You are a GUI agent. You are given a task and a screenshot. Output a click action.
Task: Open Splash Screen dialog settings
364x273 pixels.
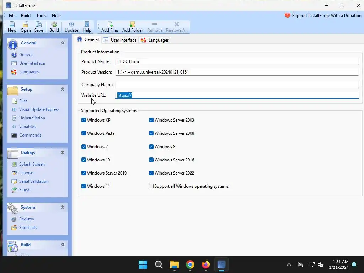click(x=28, y=164)
